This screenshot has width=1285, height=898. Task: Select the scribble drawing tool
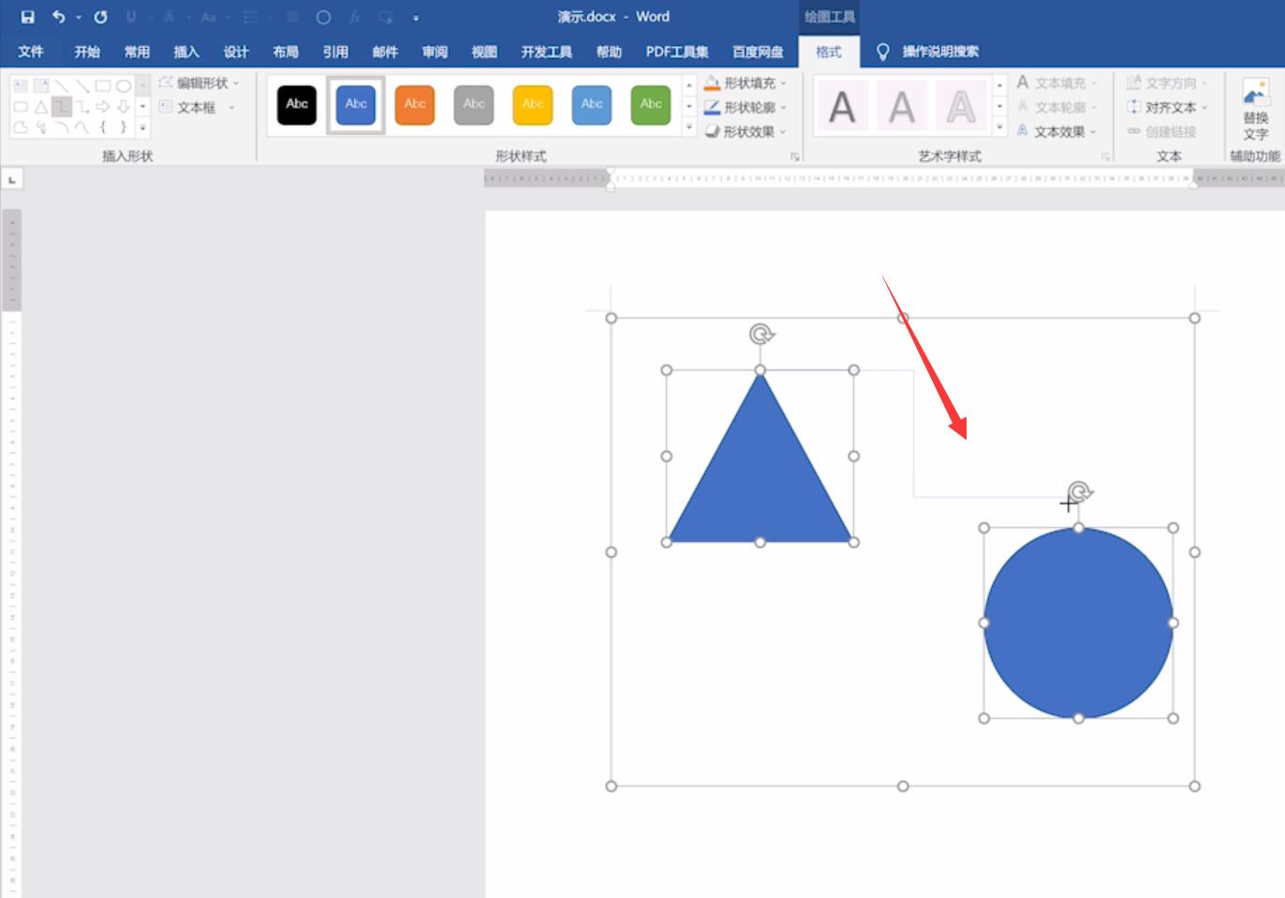[x=41, y=127]
